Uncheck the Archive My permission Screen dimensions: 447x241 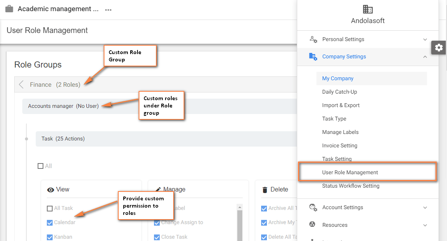[x=264, y=223]
